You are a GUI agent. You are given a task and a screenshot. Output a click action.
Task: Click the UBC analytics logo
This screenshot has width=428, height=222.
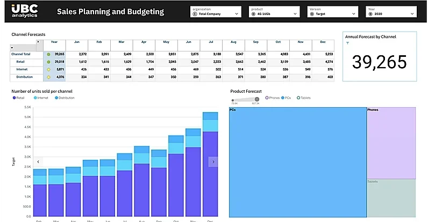tap(25, 11)
